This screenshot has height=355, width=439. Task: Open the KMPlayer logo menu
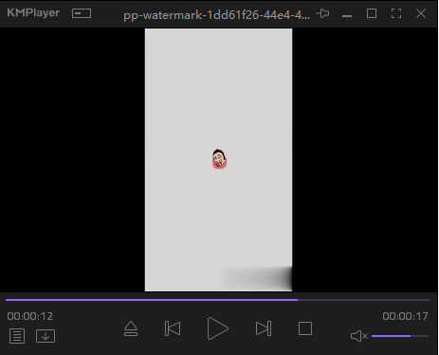pyautogui.click(x=33, y=12)
